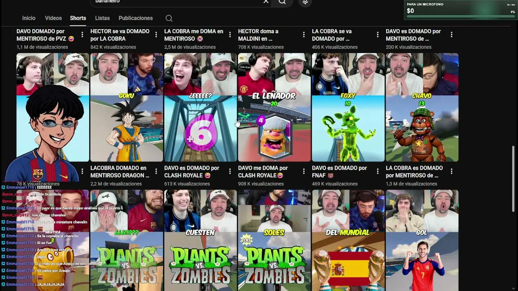The height and width of the screenshot is (291, 518).
Task: Go to the Inicio tab
Action: point(29,18)
